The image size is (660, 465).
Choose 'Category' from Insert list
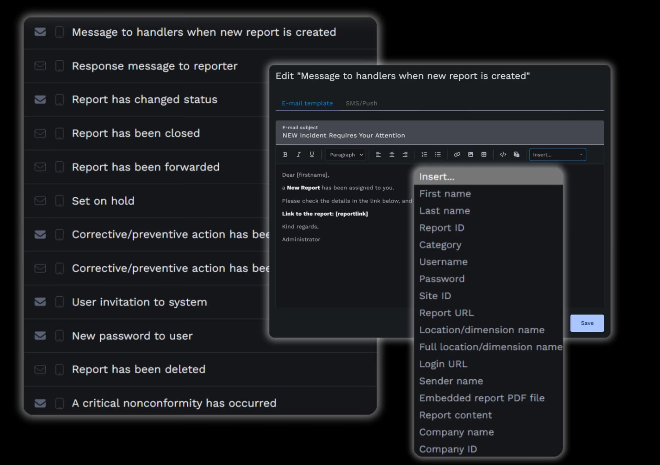[x=488, y=245]
